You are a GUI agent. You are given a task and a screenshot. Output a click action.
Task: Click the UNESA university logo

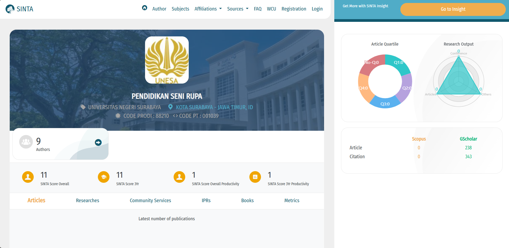click(167, 60)
